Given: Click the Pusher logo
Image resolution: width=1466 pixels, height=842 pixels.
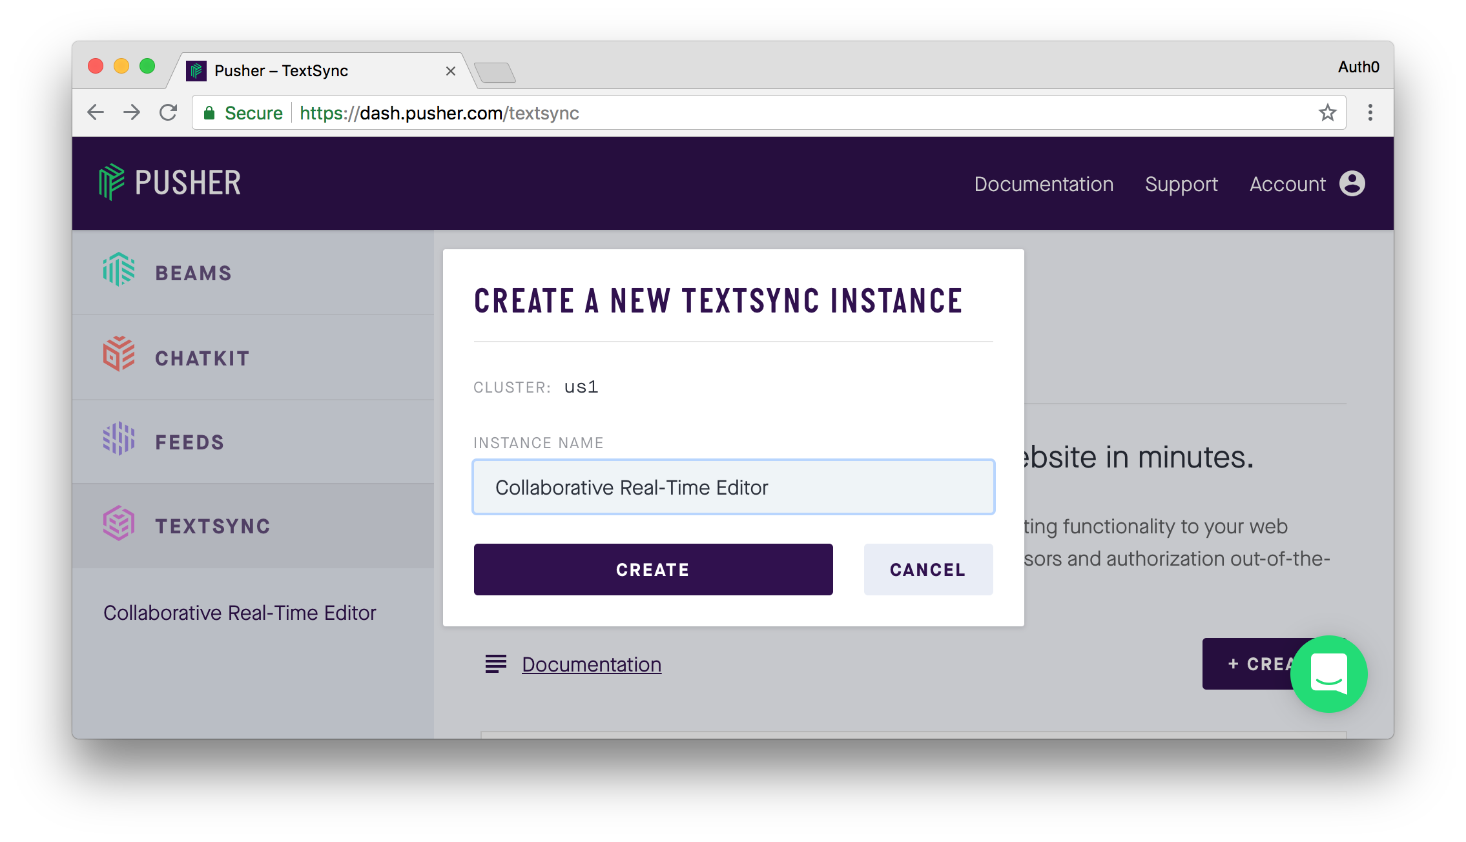Looking at the screenshot, I should pyautogui.click(x=170, y=182).
